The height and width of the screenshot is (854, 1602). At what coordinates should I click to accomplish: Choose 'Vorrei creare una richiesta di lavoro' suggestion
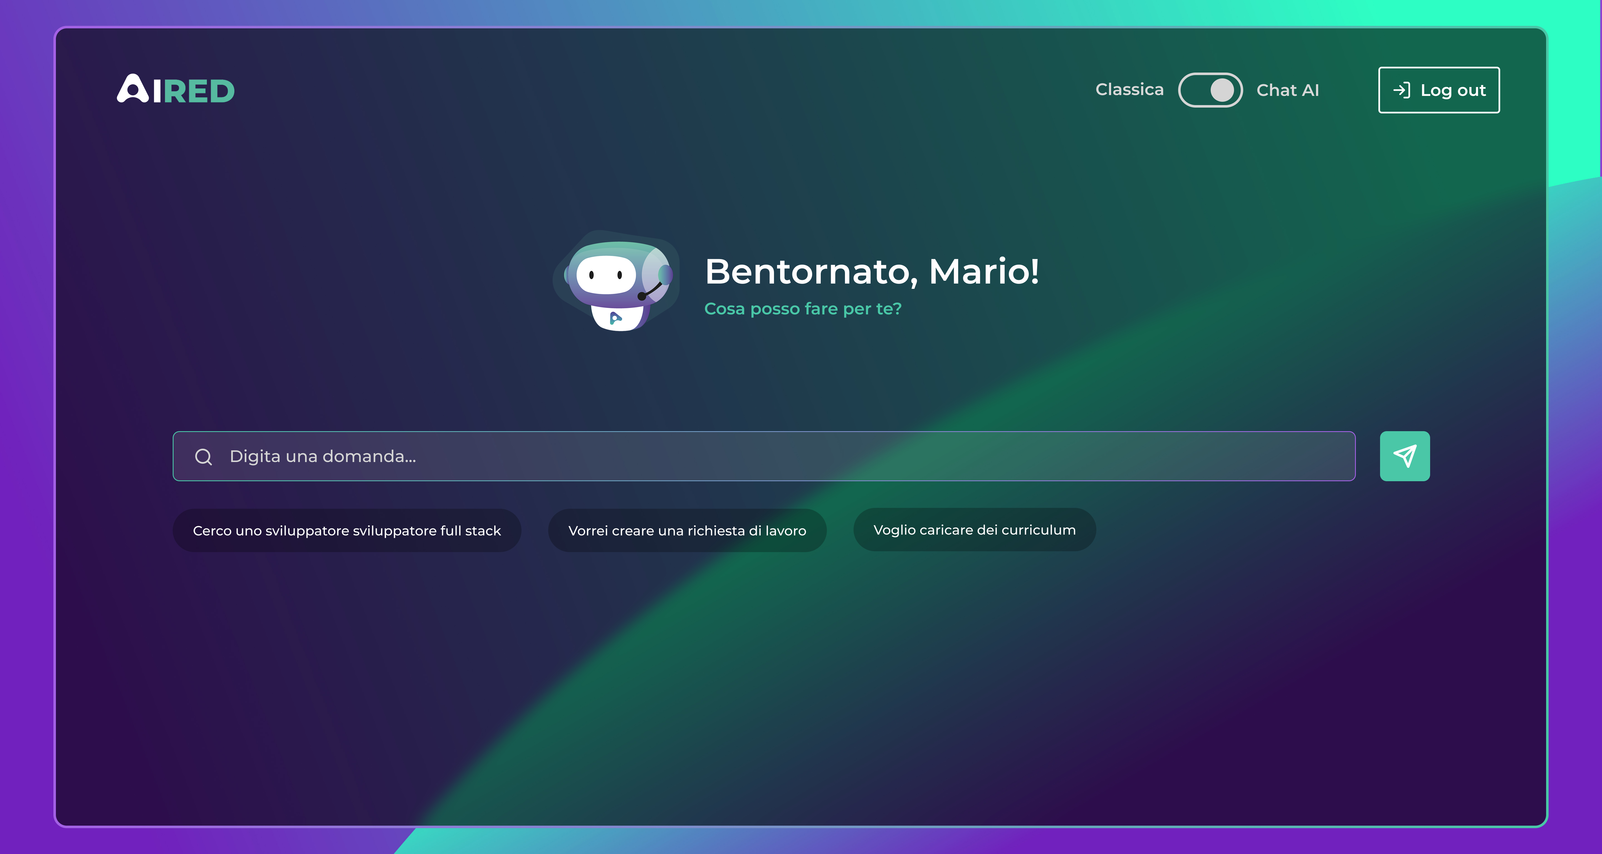(687, 530)
